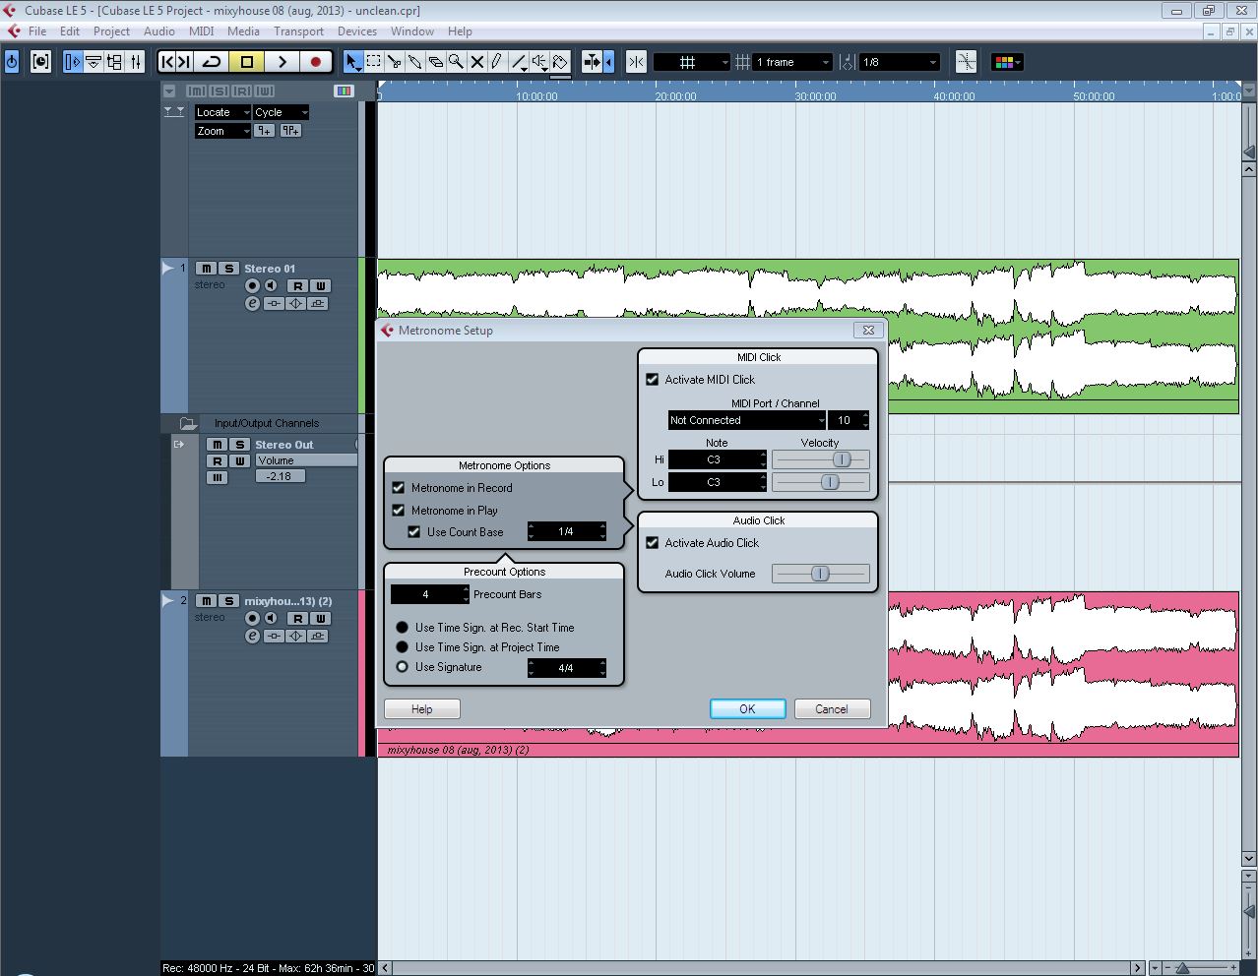Mute the Stereo 01 track
The height and width of the screenshot is (976, 1258).
(x=206, y=269)
